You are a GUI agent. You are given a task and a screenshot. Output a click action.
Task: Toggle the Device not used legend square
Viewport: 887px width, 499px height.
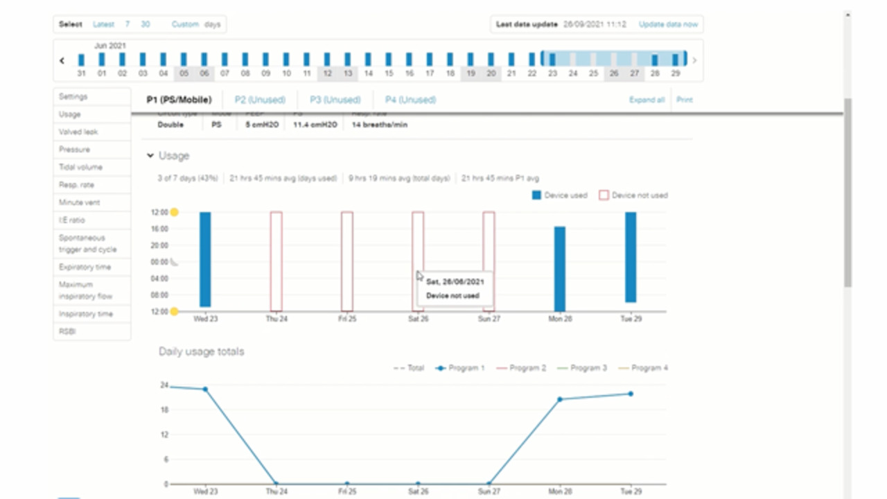point(604,195)
